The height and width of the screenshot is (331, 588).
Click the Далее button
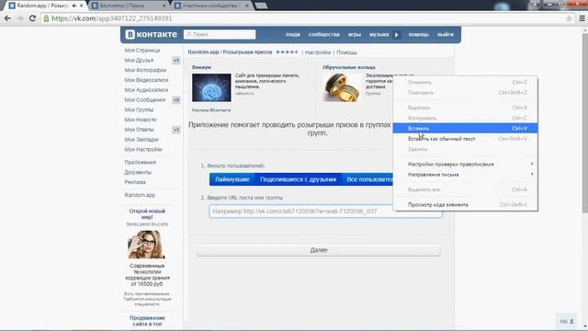coord(319,250)
